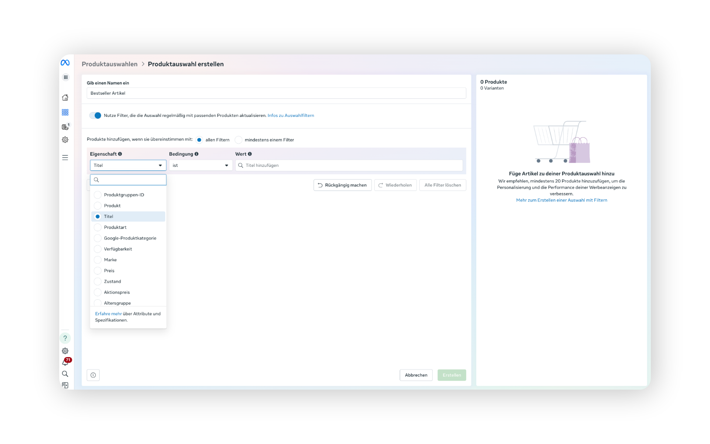Open the Bedingung 'ist' dropdown
This screenshot has width=710, height=444.
(x=200, y=165)
